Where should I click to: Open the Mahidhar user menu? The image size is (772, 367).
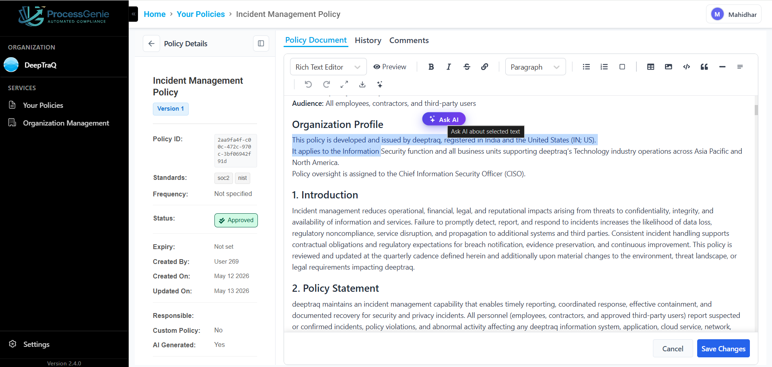734,14
